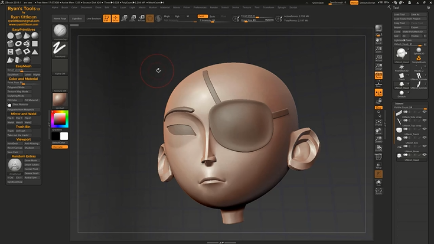Toggle the Rgb mode
Screen dimensions: 434x244
pos(177,17)
